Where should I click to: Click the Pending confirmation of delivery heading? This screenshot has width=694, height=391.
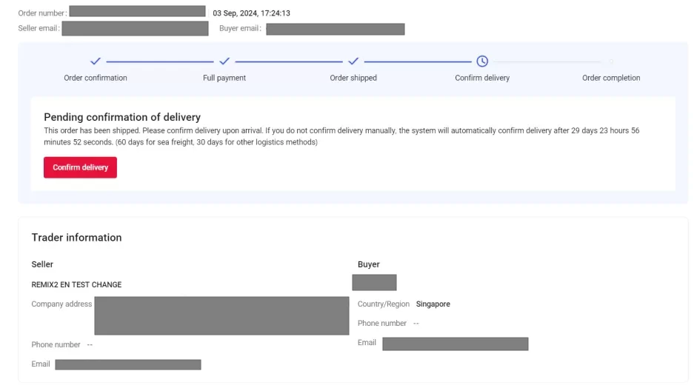122,117
